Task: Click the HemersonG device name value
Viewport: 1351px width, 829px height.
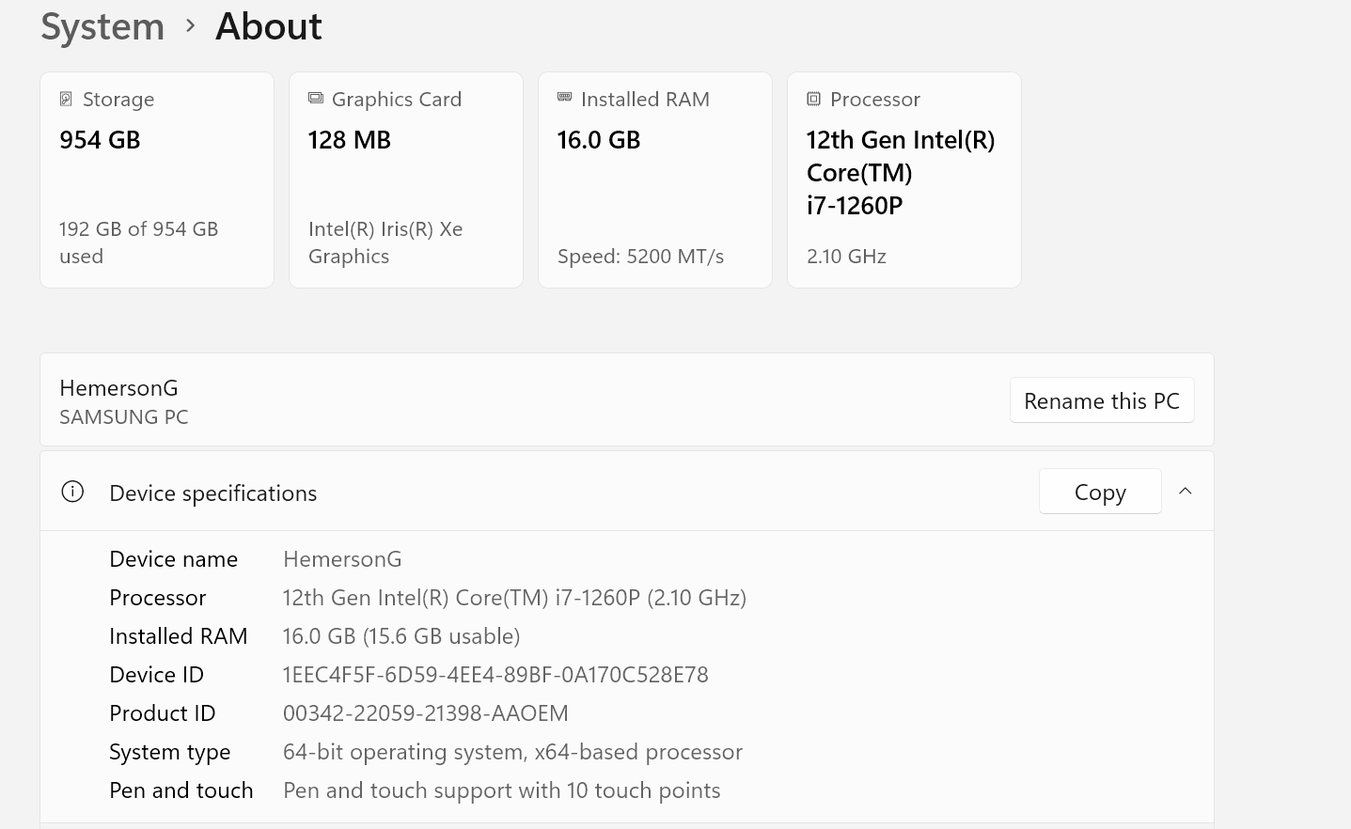Action: point(342,559)
